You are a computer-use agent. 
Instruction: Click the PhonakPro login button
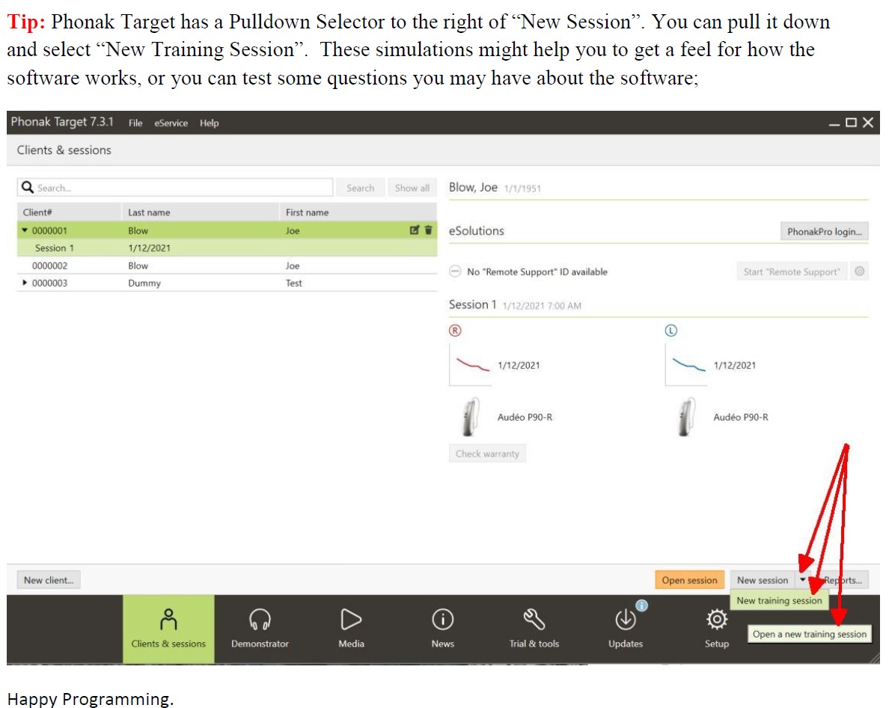point(824,231)
